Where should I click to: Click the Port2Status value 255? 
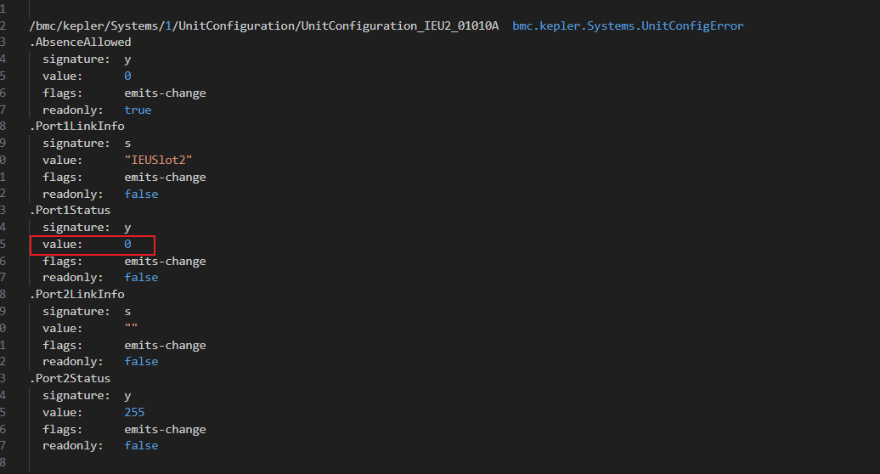(x=134, y=412)
